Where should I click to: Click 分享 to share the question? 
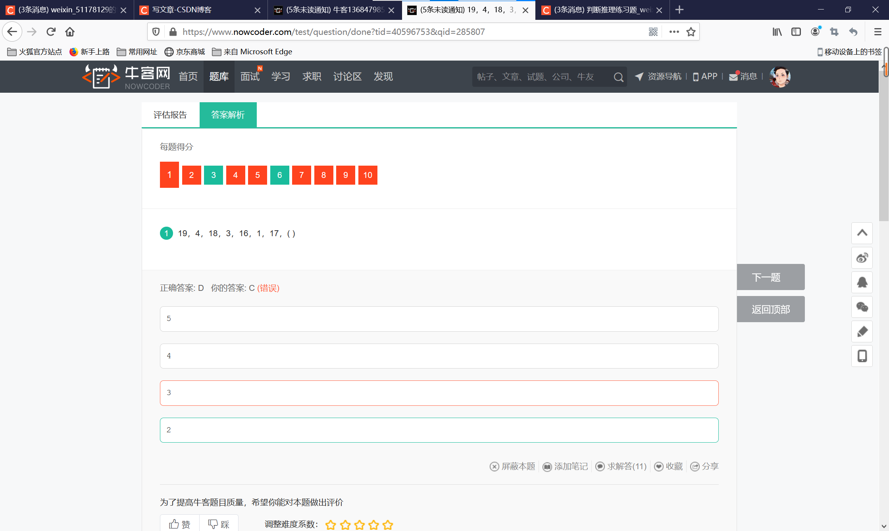click(704, 466)
